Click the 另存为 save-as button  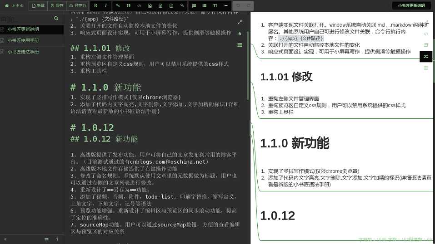(x=77, y=6)
